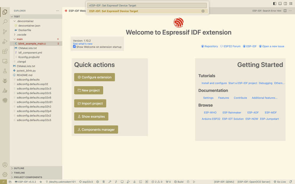Open the ESP-IDF Espressif sidebar view
The width and height of the screenshot is (295, 184).
pyautogui.click(x=5, y=100)
